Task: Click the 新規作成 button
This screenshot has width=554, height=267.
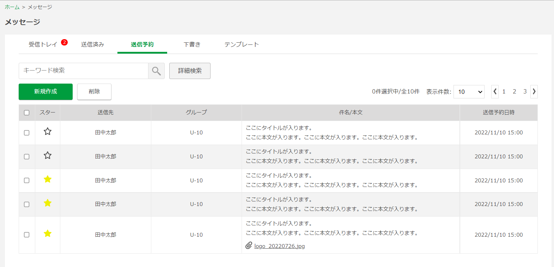Action: [x=45, y=92]
